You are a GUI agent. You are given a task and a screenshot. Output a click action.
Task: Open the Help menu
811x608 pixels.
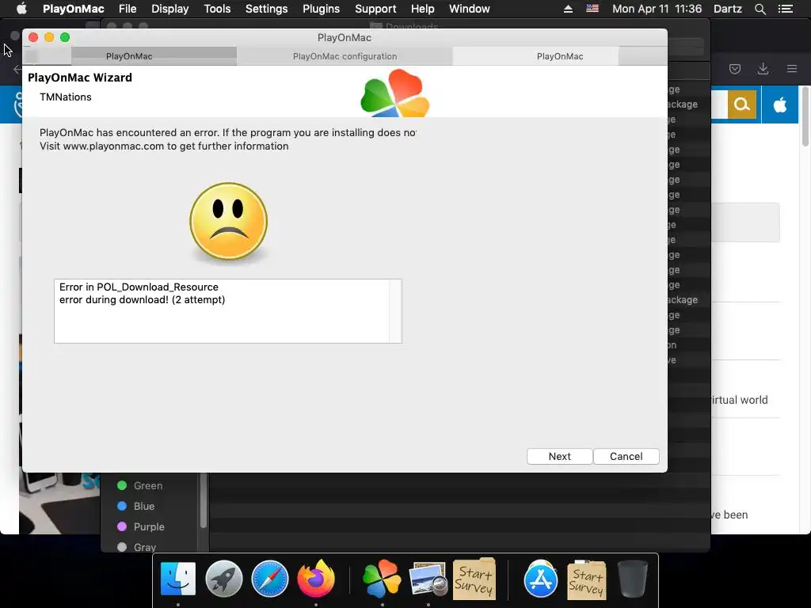pos(422,9)
